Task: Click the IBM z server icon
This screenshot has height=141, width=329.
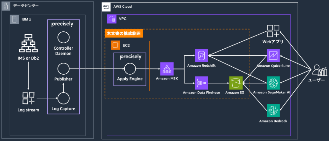Action: coord(14,19)
